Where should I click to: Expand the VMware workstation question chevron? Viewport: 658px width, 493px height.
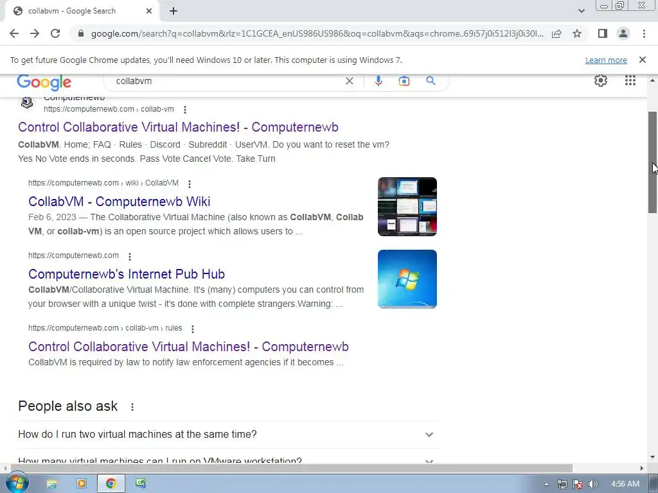(429, 461)
